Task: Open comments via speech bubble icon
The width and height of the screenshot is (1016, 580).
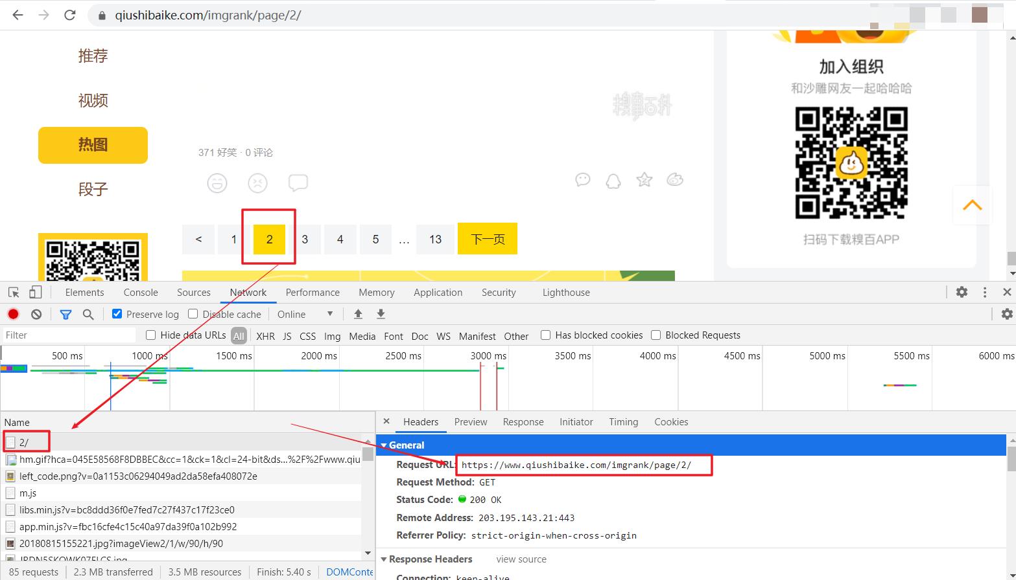Action: pos(298,183)
